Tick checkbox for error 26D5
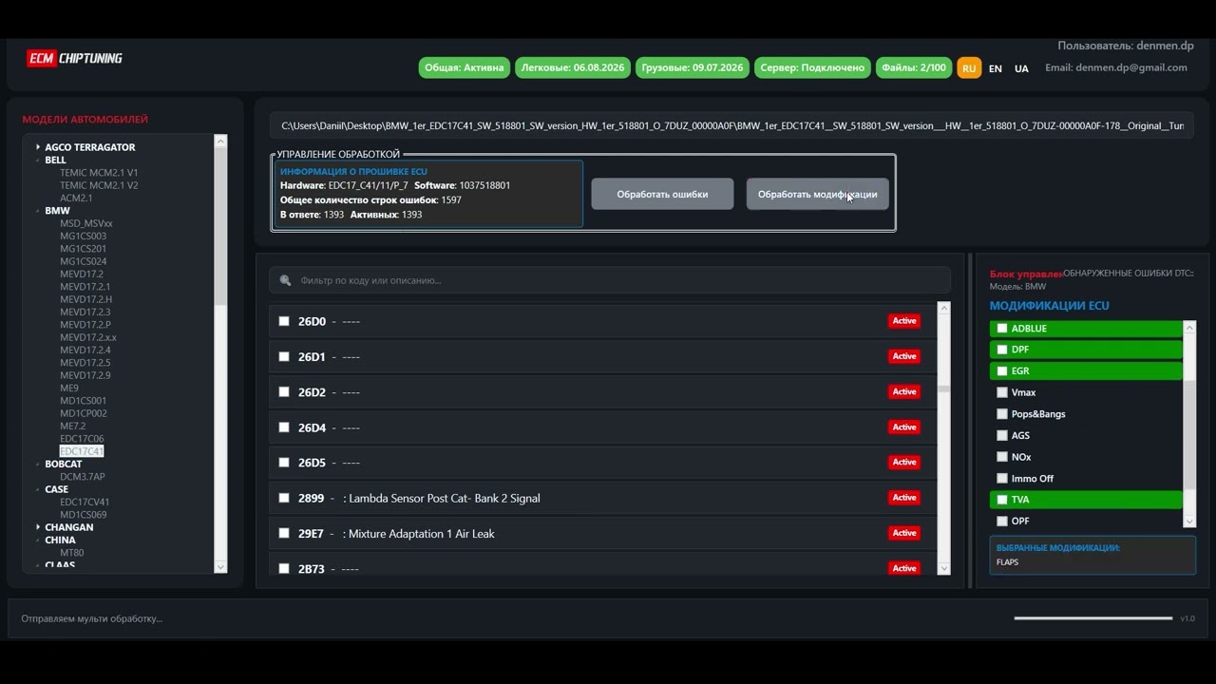The height and width of the screenshot is (684, 1216). tap(284, 463)
